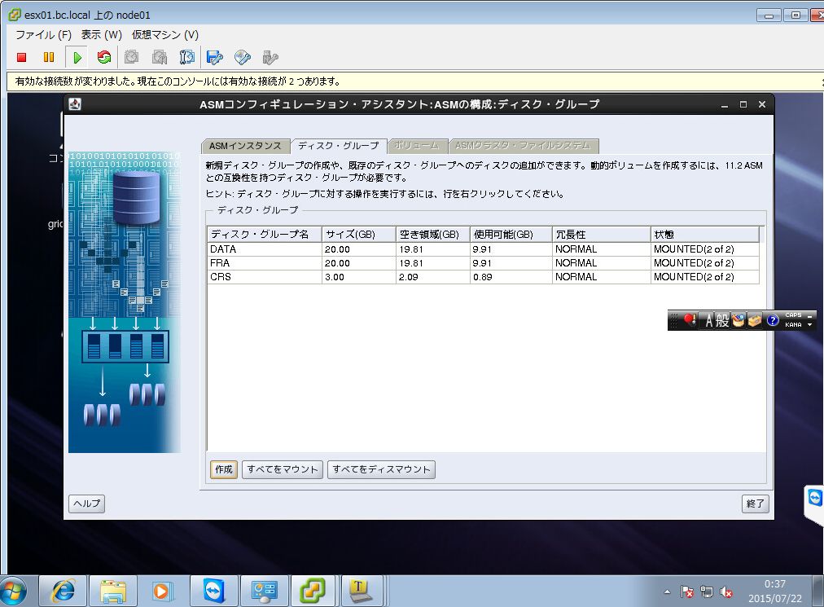The width and height of the screenshot is (824, 607).
Task: Open the Windows Start menu
Action: tap(13, 592)
